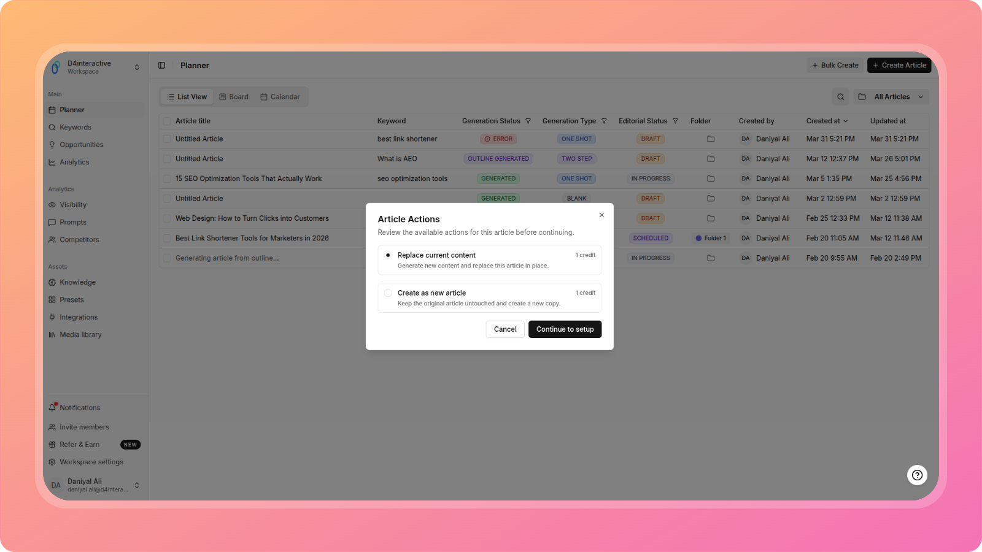Select Create as new article option
Image resolution: width=982 pixels, height=552 pixels.
coord(388,293)
